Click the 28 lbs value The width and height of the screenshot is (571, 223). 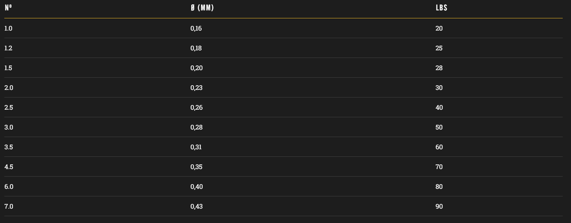click(x=439, y=68)
